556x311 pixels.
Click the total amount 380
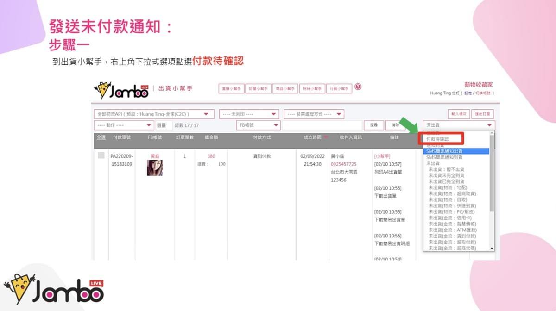pos(211,156)
